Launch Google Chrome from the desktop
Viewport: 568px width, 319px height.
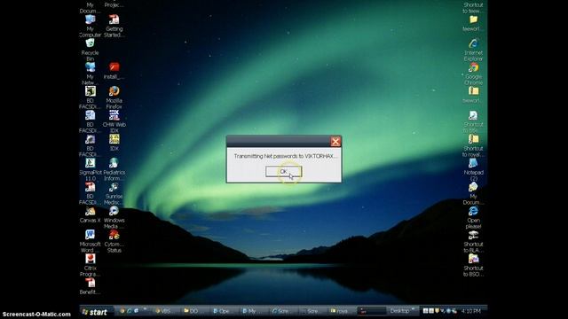[x=473, y=74]
